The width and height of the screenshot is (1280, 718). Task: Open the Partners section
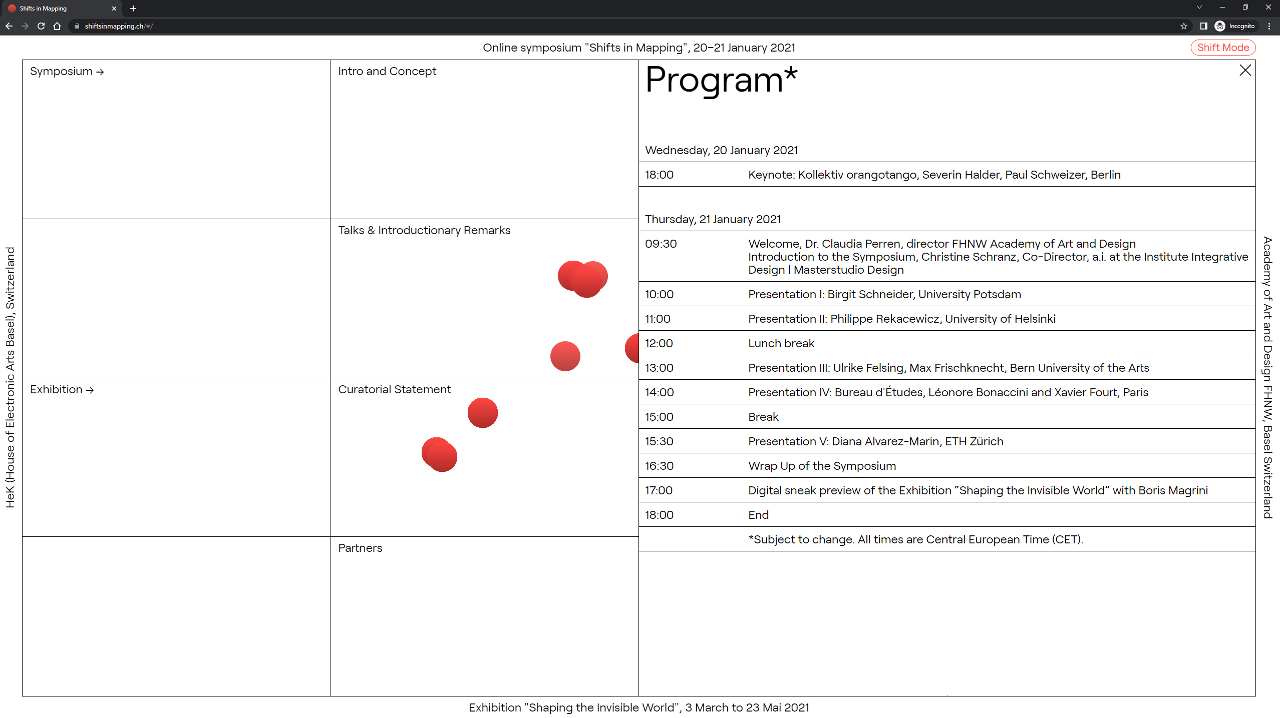(x=360, y=548)
